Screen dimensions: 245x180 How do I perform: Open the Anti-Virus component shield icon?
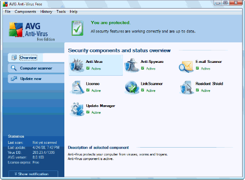(x=77, y=65)
